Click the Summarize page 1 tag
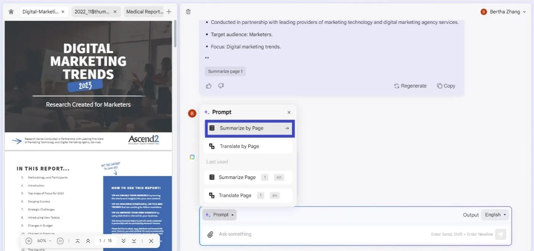Image resolution: width=534 pixels, height=251 pixels. pos(225,71)
